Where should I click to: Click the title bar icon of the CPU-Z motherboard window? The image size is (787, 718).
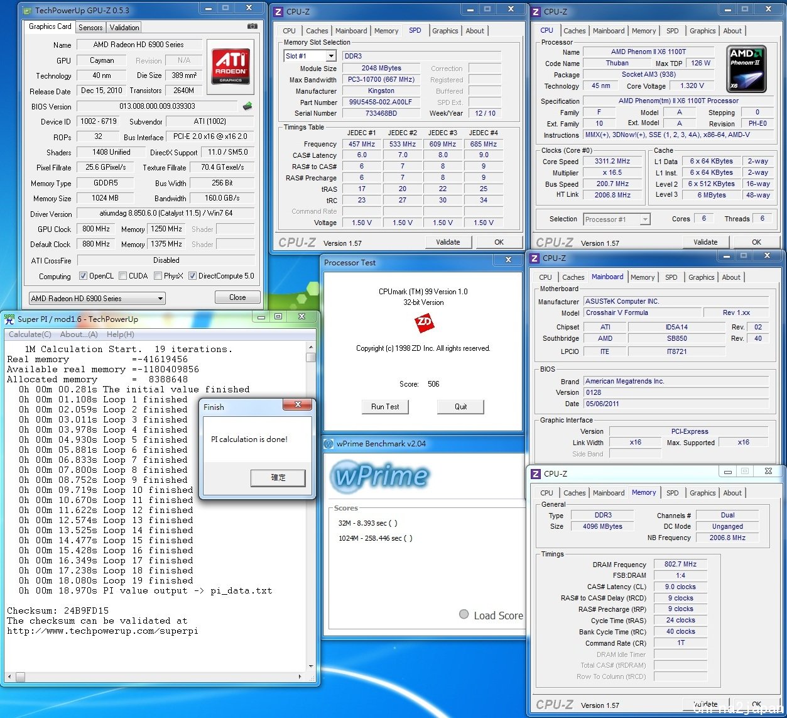[535, 258]
